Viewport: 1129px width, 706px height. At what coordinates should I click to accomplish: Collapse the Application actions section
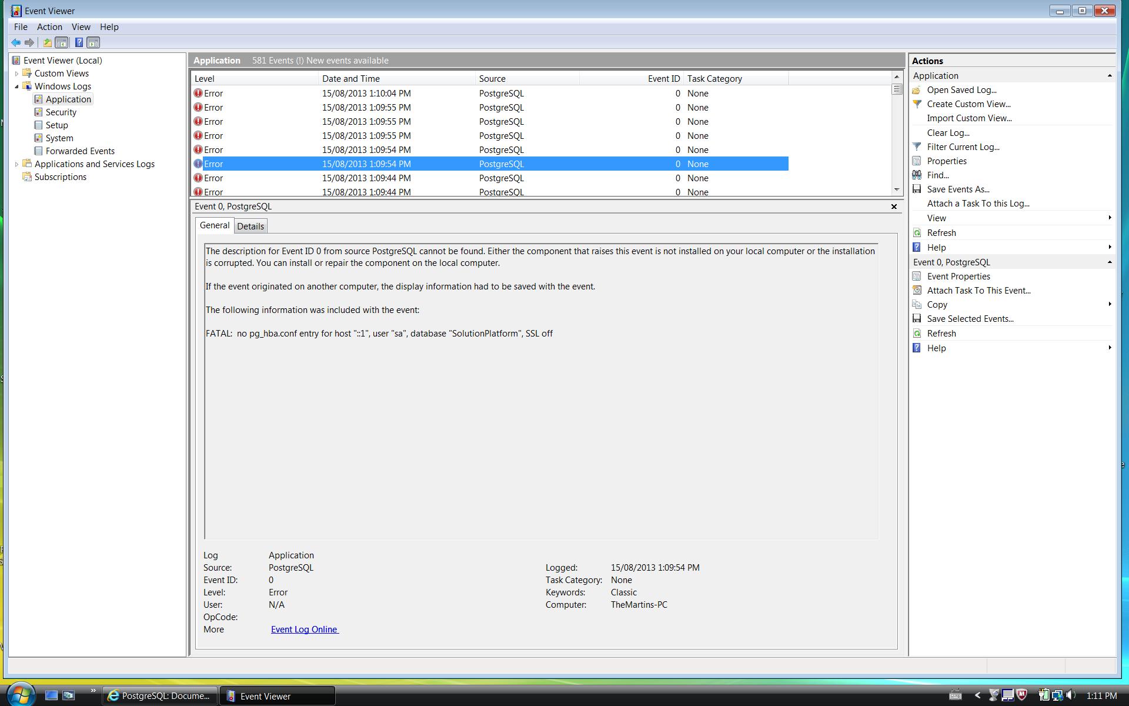click(x=1109, y=76)
